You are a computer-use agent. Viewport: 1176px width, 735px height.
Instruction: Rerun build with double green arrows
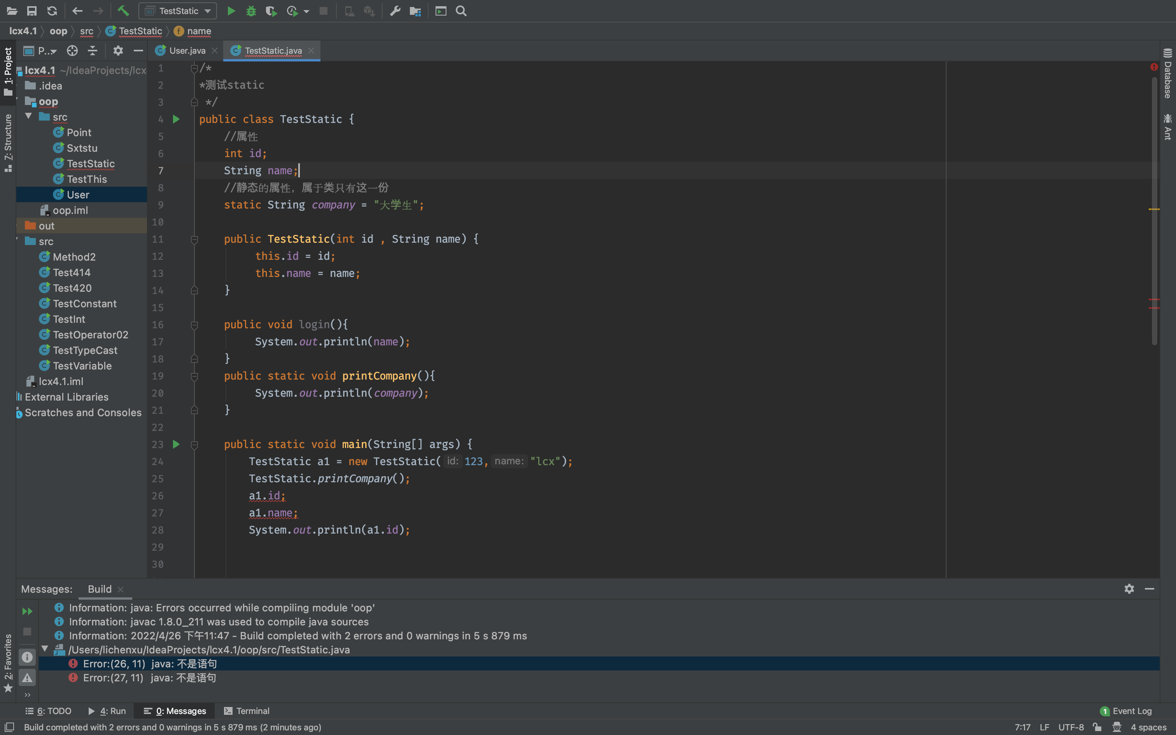tap(27, 611)
